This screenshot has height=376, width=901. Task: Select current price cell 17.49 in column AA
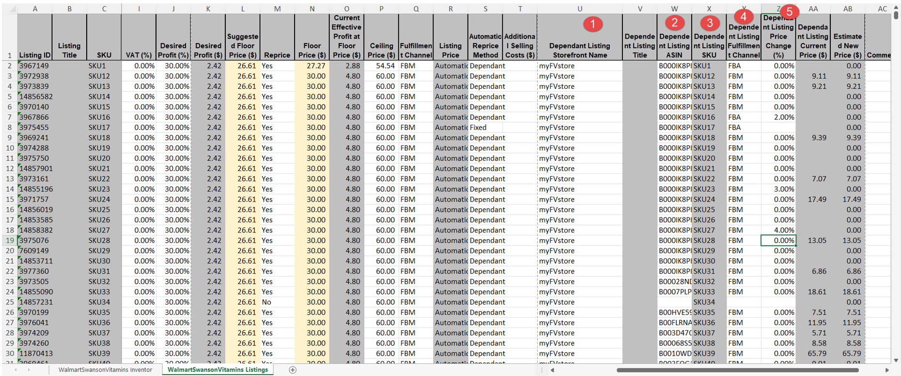tap(813, 200)
